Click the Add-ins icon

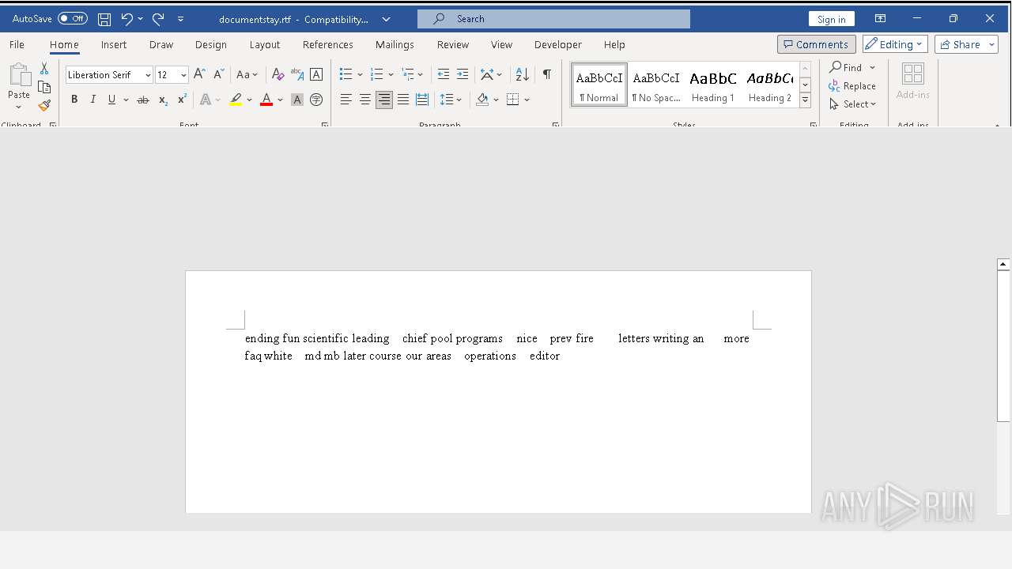[x=913, y=81]
